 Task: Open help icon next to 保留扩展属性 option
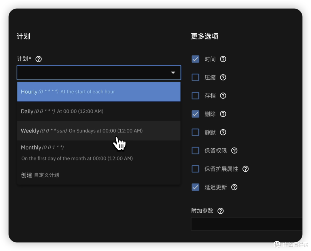[245, 169]
